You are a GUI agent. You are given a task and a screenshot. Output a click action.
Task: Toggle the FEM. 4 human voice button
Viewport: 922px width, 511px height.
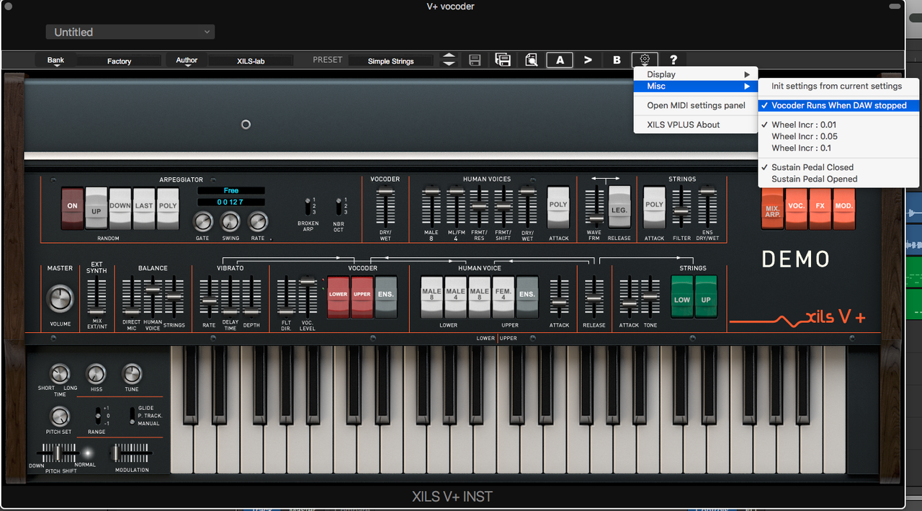(x=503, y=297)
